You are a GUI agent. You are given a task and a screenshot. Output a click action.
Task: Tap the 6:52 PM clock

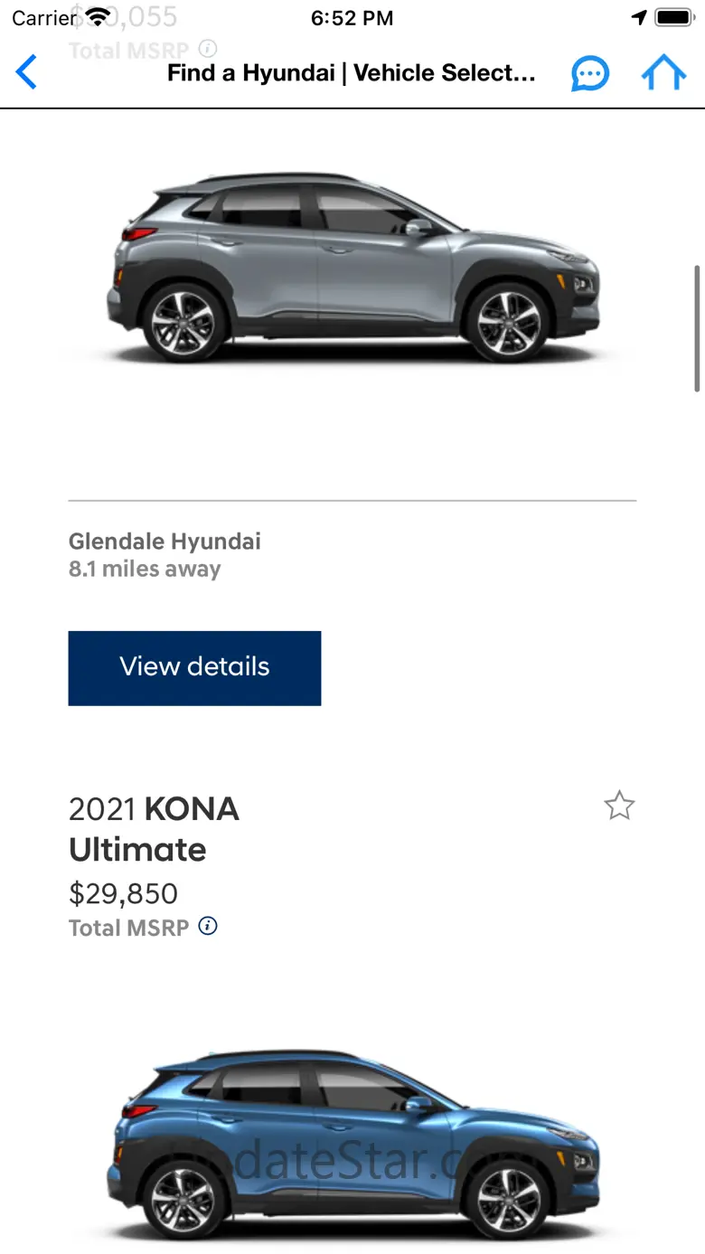click(x=352, y=18)
